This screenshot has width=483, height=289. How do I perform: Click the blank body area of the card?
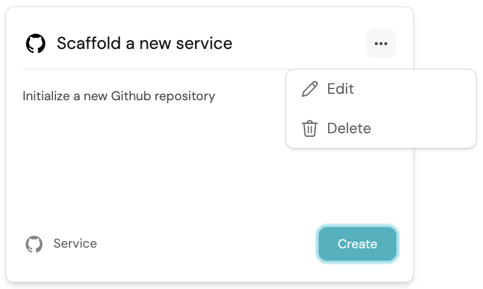pyautogui.click(x=147, y=171)
